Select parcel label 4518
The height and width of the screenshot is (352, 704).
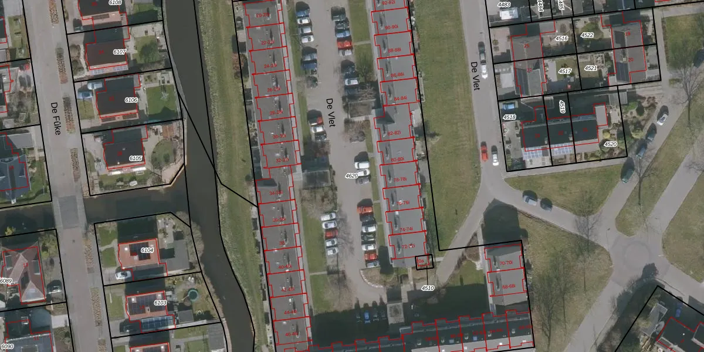(509, 117)
